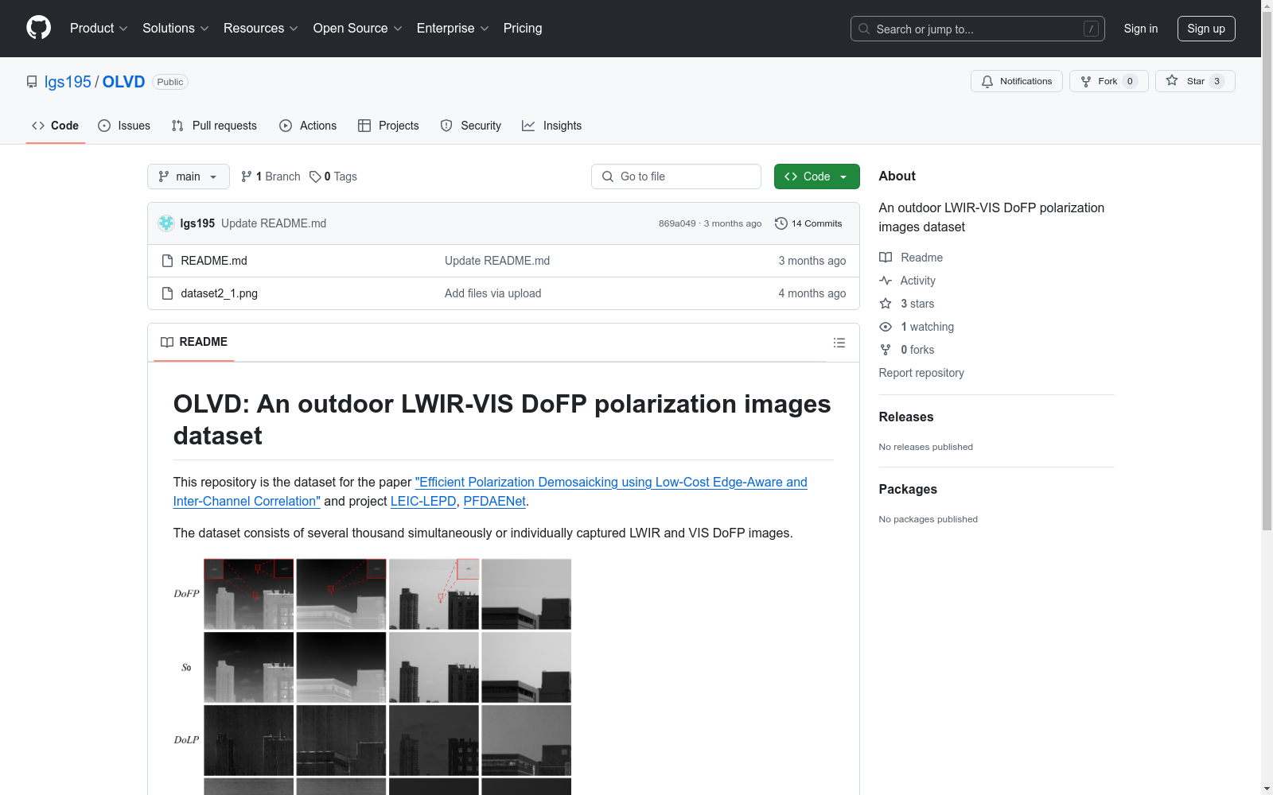Switch to the Insights tab

pos(551,126)
